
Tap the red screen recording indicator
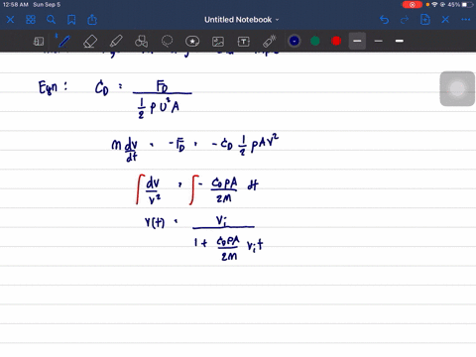tap(413, 5)
